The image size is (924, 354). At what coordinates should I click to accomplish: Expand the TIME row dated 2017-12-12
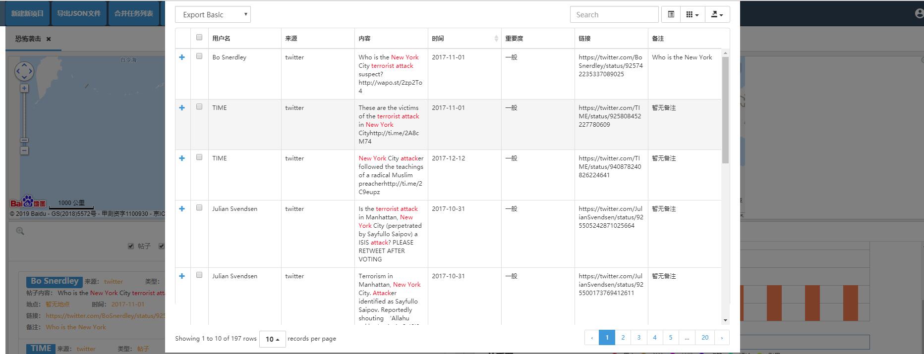(x=182, y=158)
